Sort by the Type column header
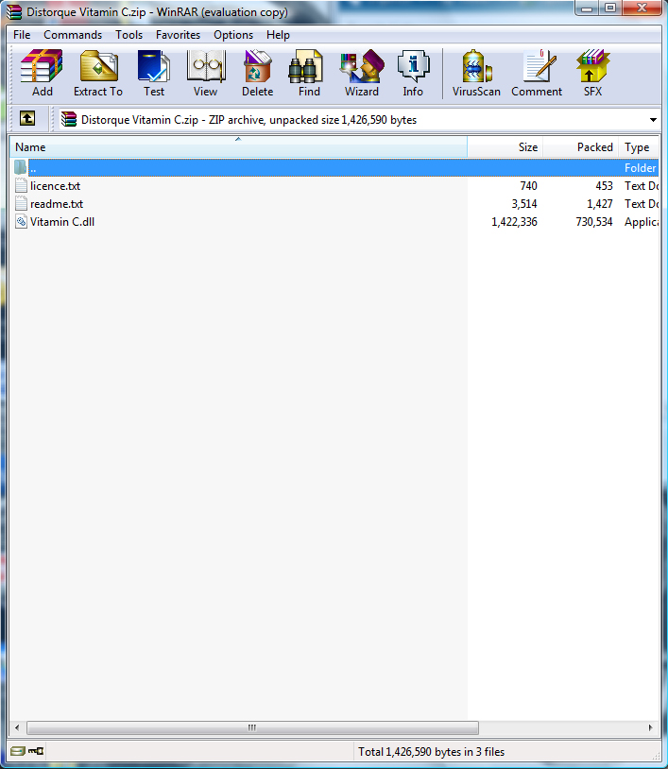Screen dimensions: 668x769 point(639,146)
